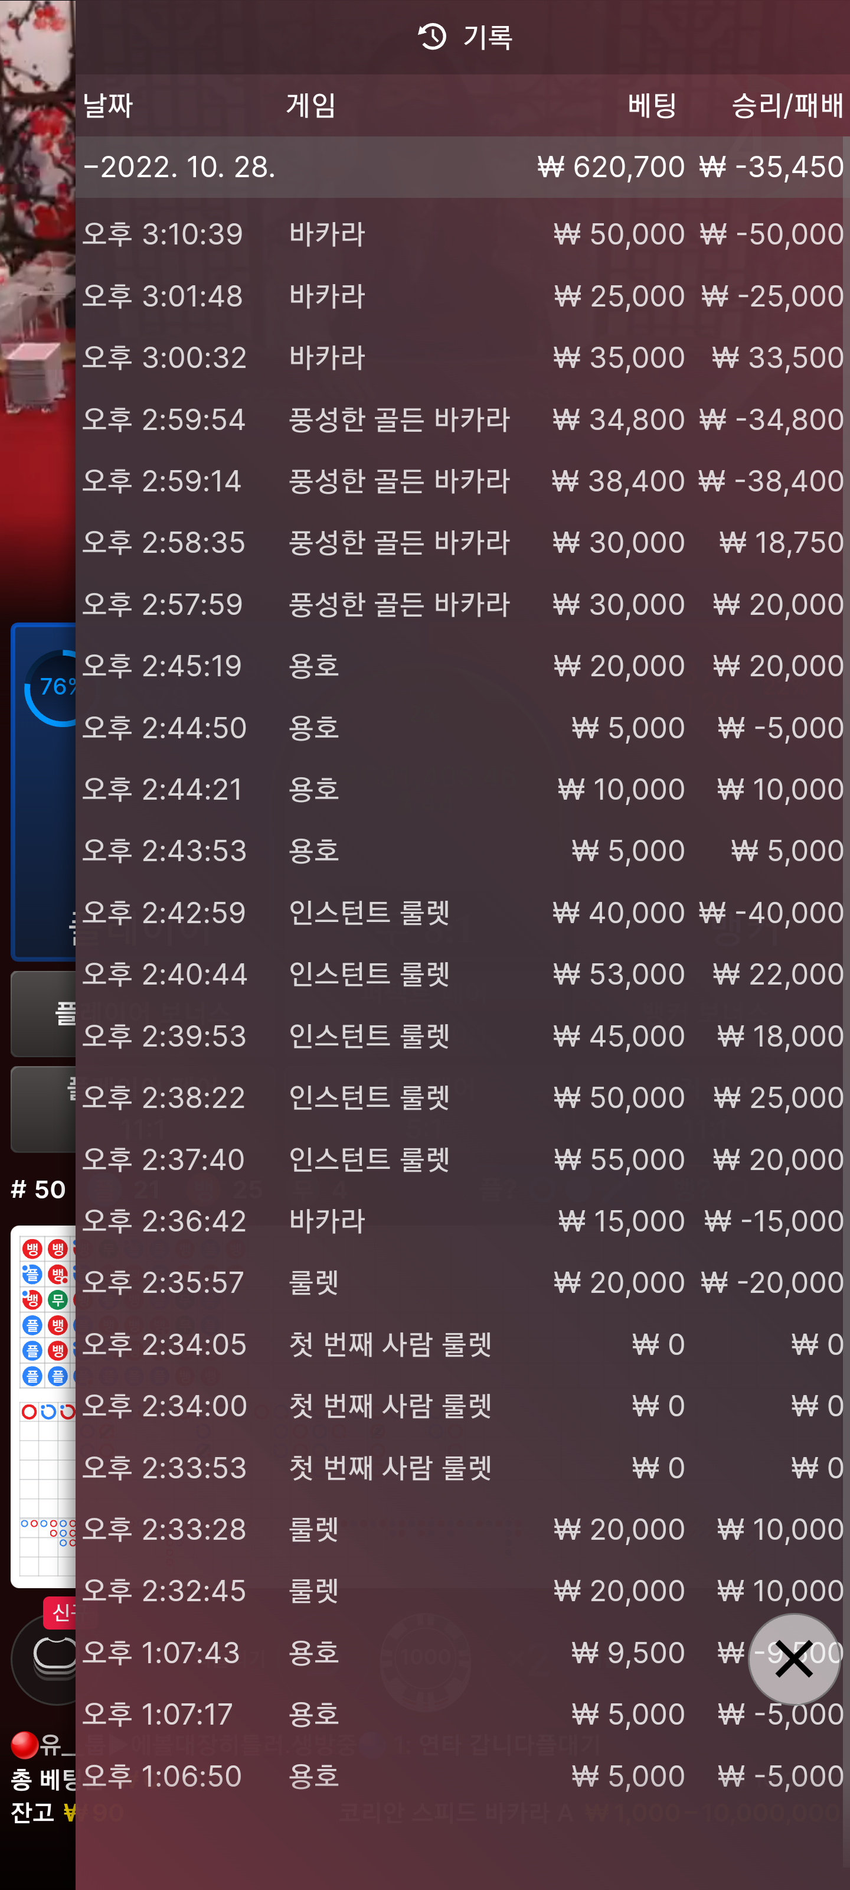
Task: Click the history clock icon
Action: tap(432, 37)
